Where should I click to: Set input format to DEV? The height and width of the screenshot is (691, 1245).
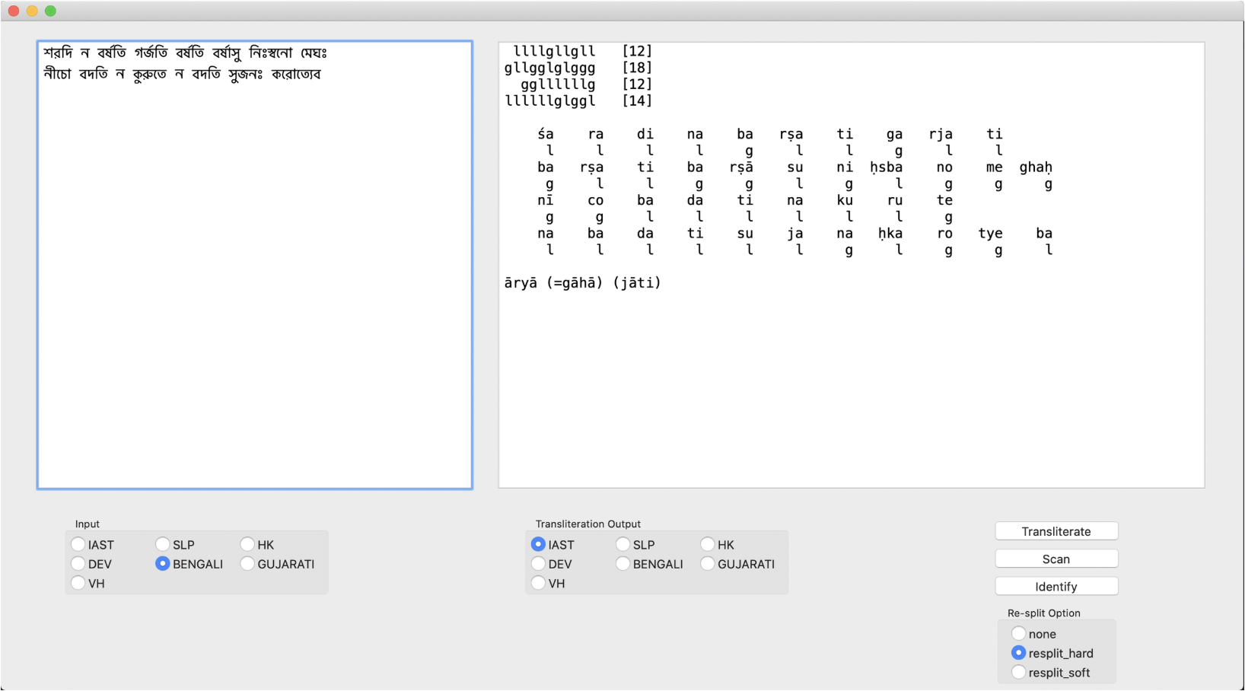point(78,563)
